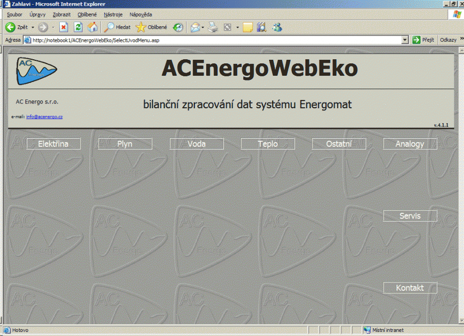
Task: Click the bilanční zpracování dat subtitle
Action: point(247,105)
